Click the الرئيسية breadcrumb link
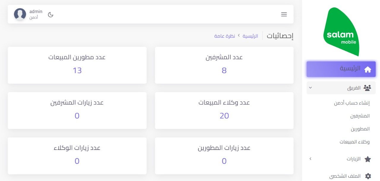This screenshot has height=181, width=380. (x=250, y=36)
